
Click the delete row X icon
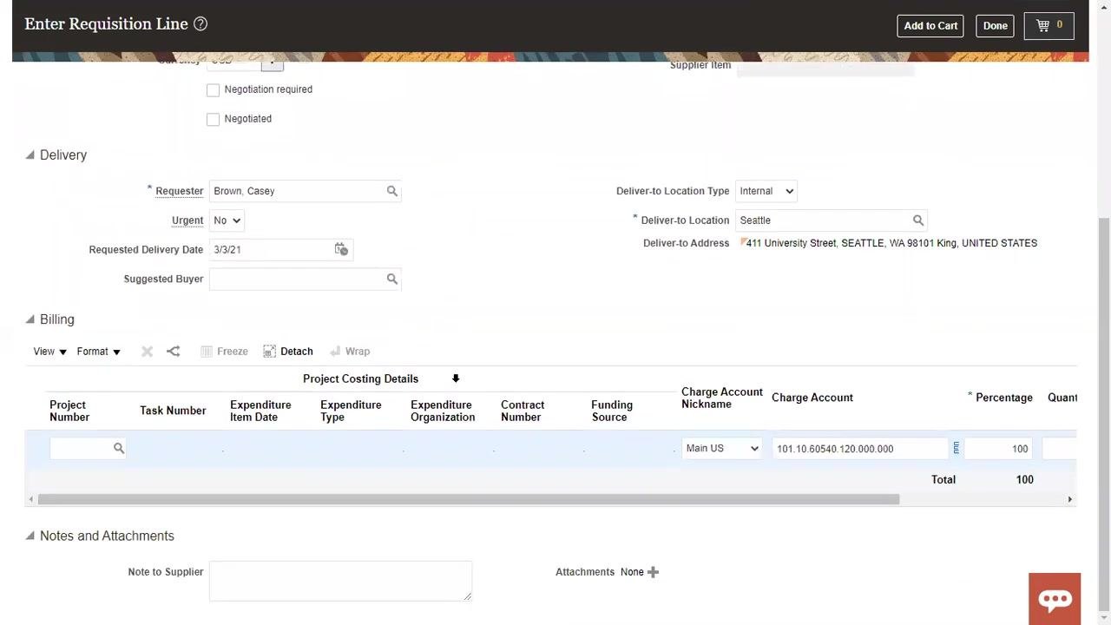click(x=147, y=352)
